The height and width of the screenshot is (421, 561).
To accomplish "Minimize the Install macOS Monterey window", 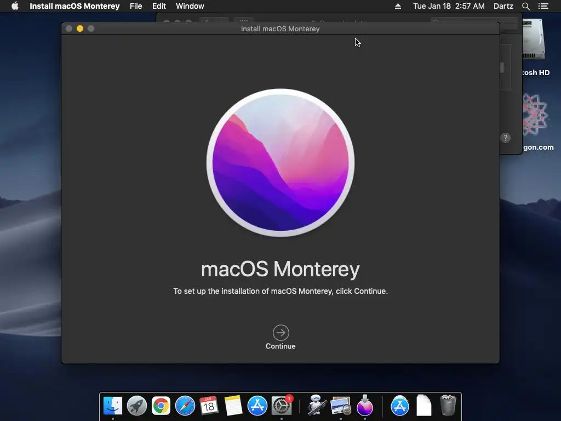I will point(80,29).
